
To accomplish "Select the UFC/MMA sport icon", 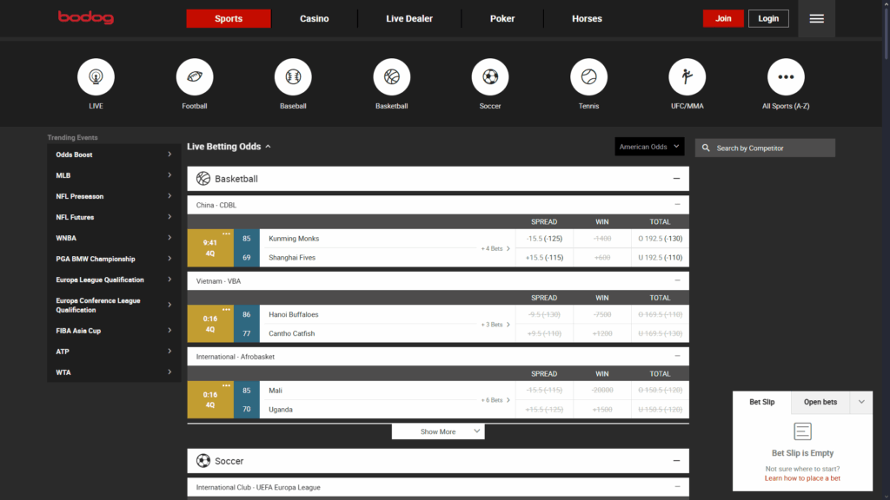I will point(687,76).
